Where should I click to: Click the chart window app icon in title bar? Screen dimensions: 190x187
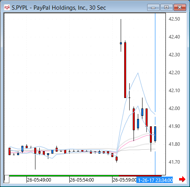tap(7, 7)
